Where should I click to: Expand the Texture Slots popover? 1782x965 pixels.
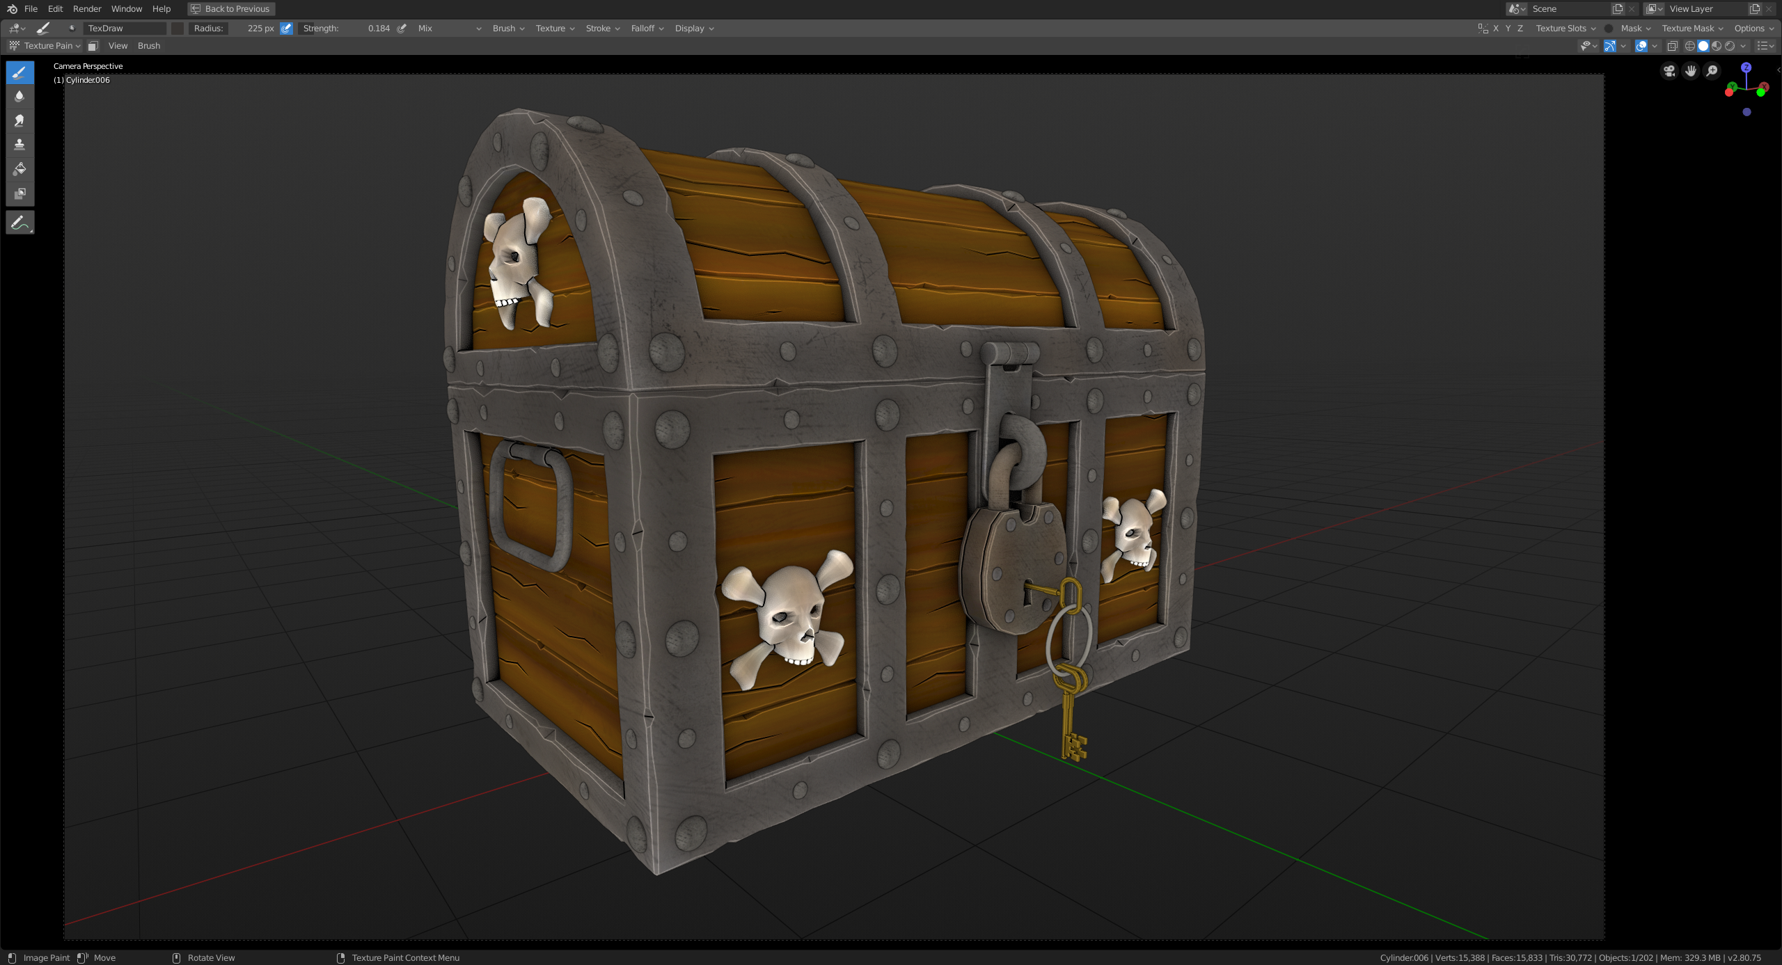point(1566,29)
